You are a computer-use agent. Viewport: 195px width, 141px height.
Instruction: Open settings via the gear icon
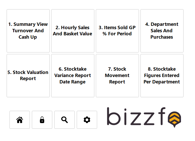(x=87, y=120)
